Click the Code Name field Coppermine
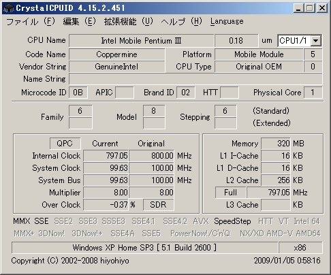 pyautogui.click(x=116, y=54)
